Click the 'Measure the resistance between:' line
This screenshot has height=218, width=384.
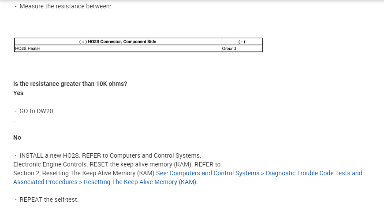click(x=65, y=7)
